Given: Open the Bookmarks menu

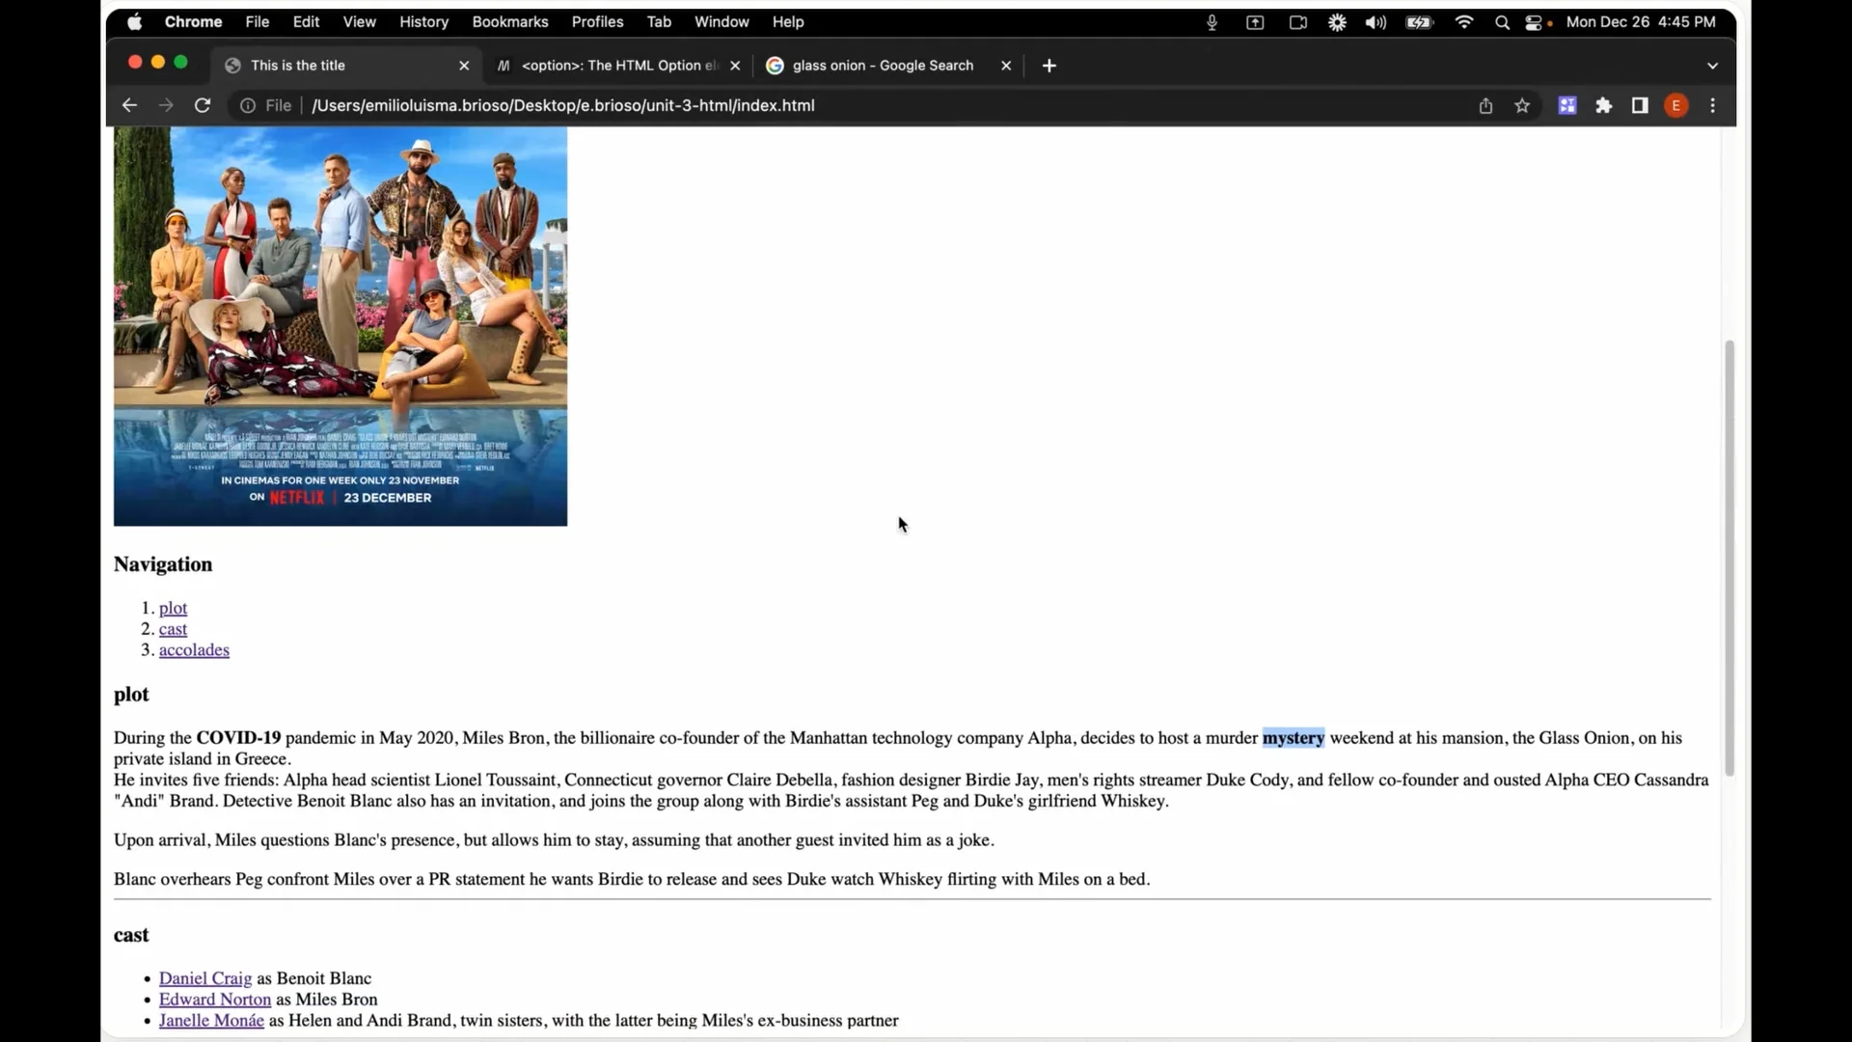Looking at the screenshot, I should tap(509, 21).
